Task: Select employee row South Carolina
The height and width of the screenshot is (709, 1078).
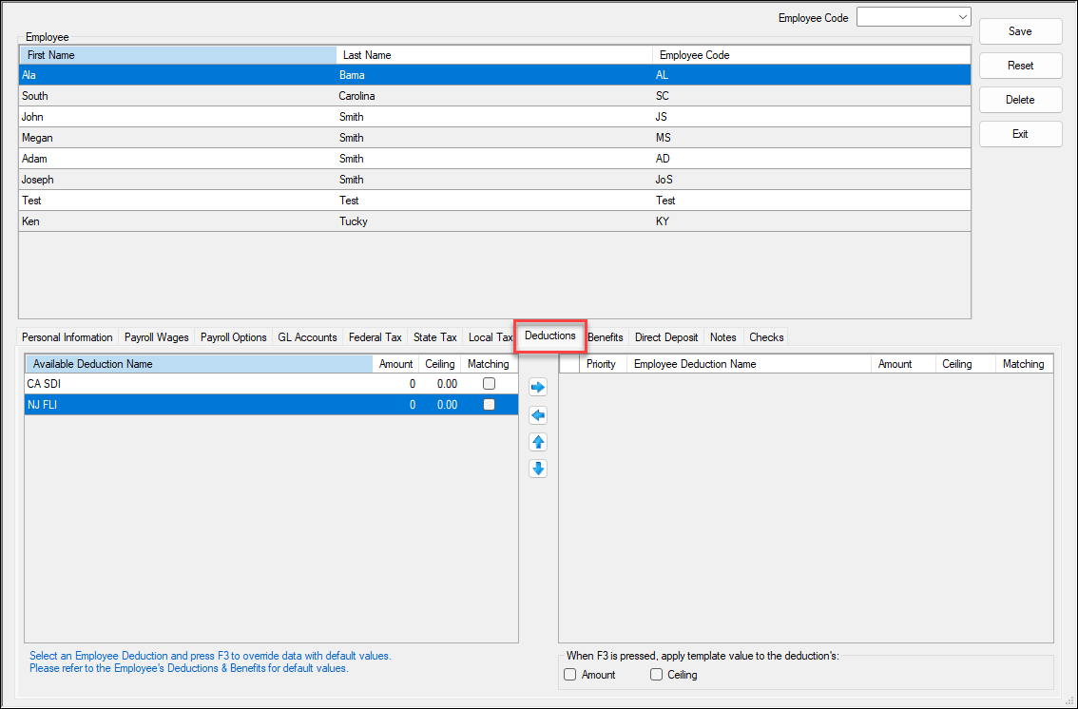Action: [x=494, y=95]
